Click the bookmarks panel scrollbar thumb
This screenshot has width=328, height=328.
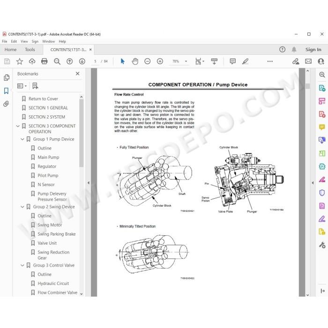[82, 133]
